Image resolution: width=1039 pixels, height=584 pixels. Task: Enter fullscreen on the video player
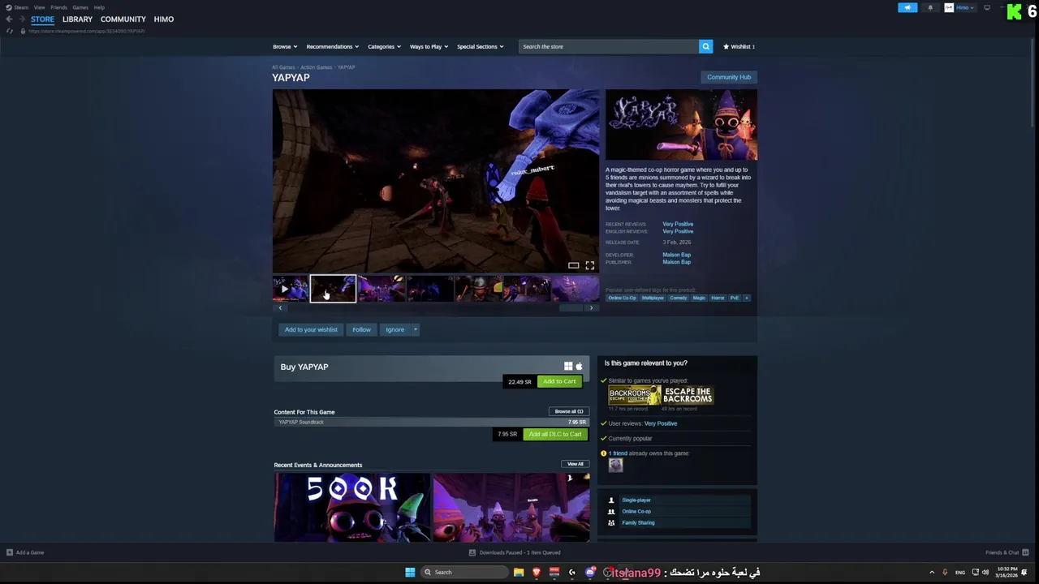[x=590, y=265]
